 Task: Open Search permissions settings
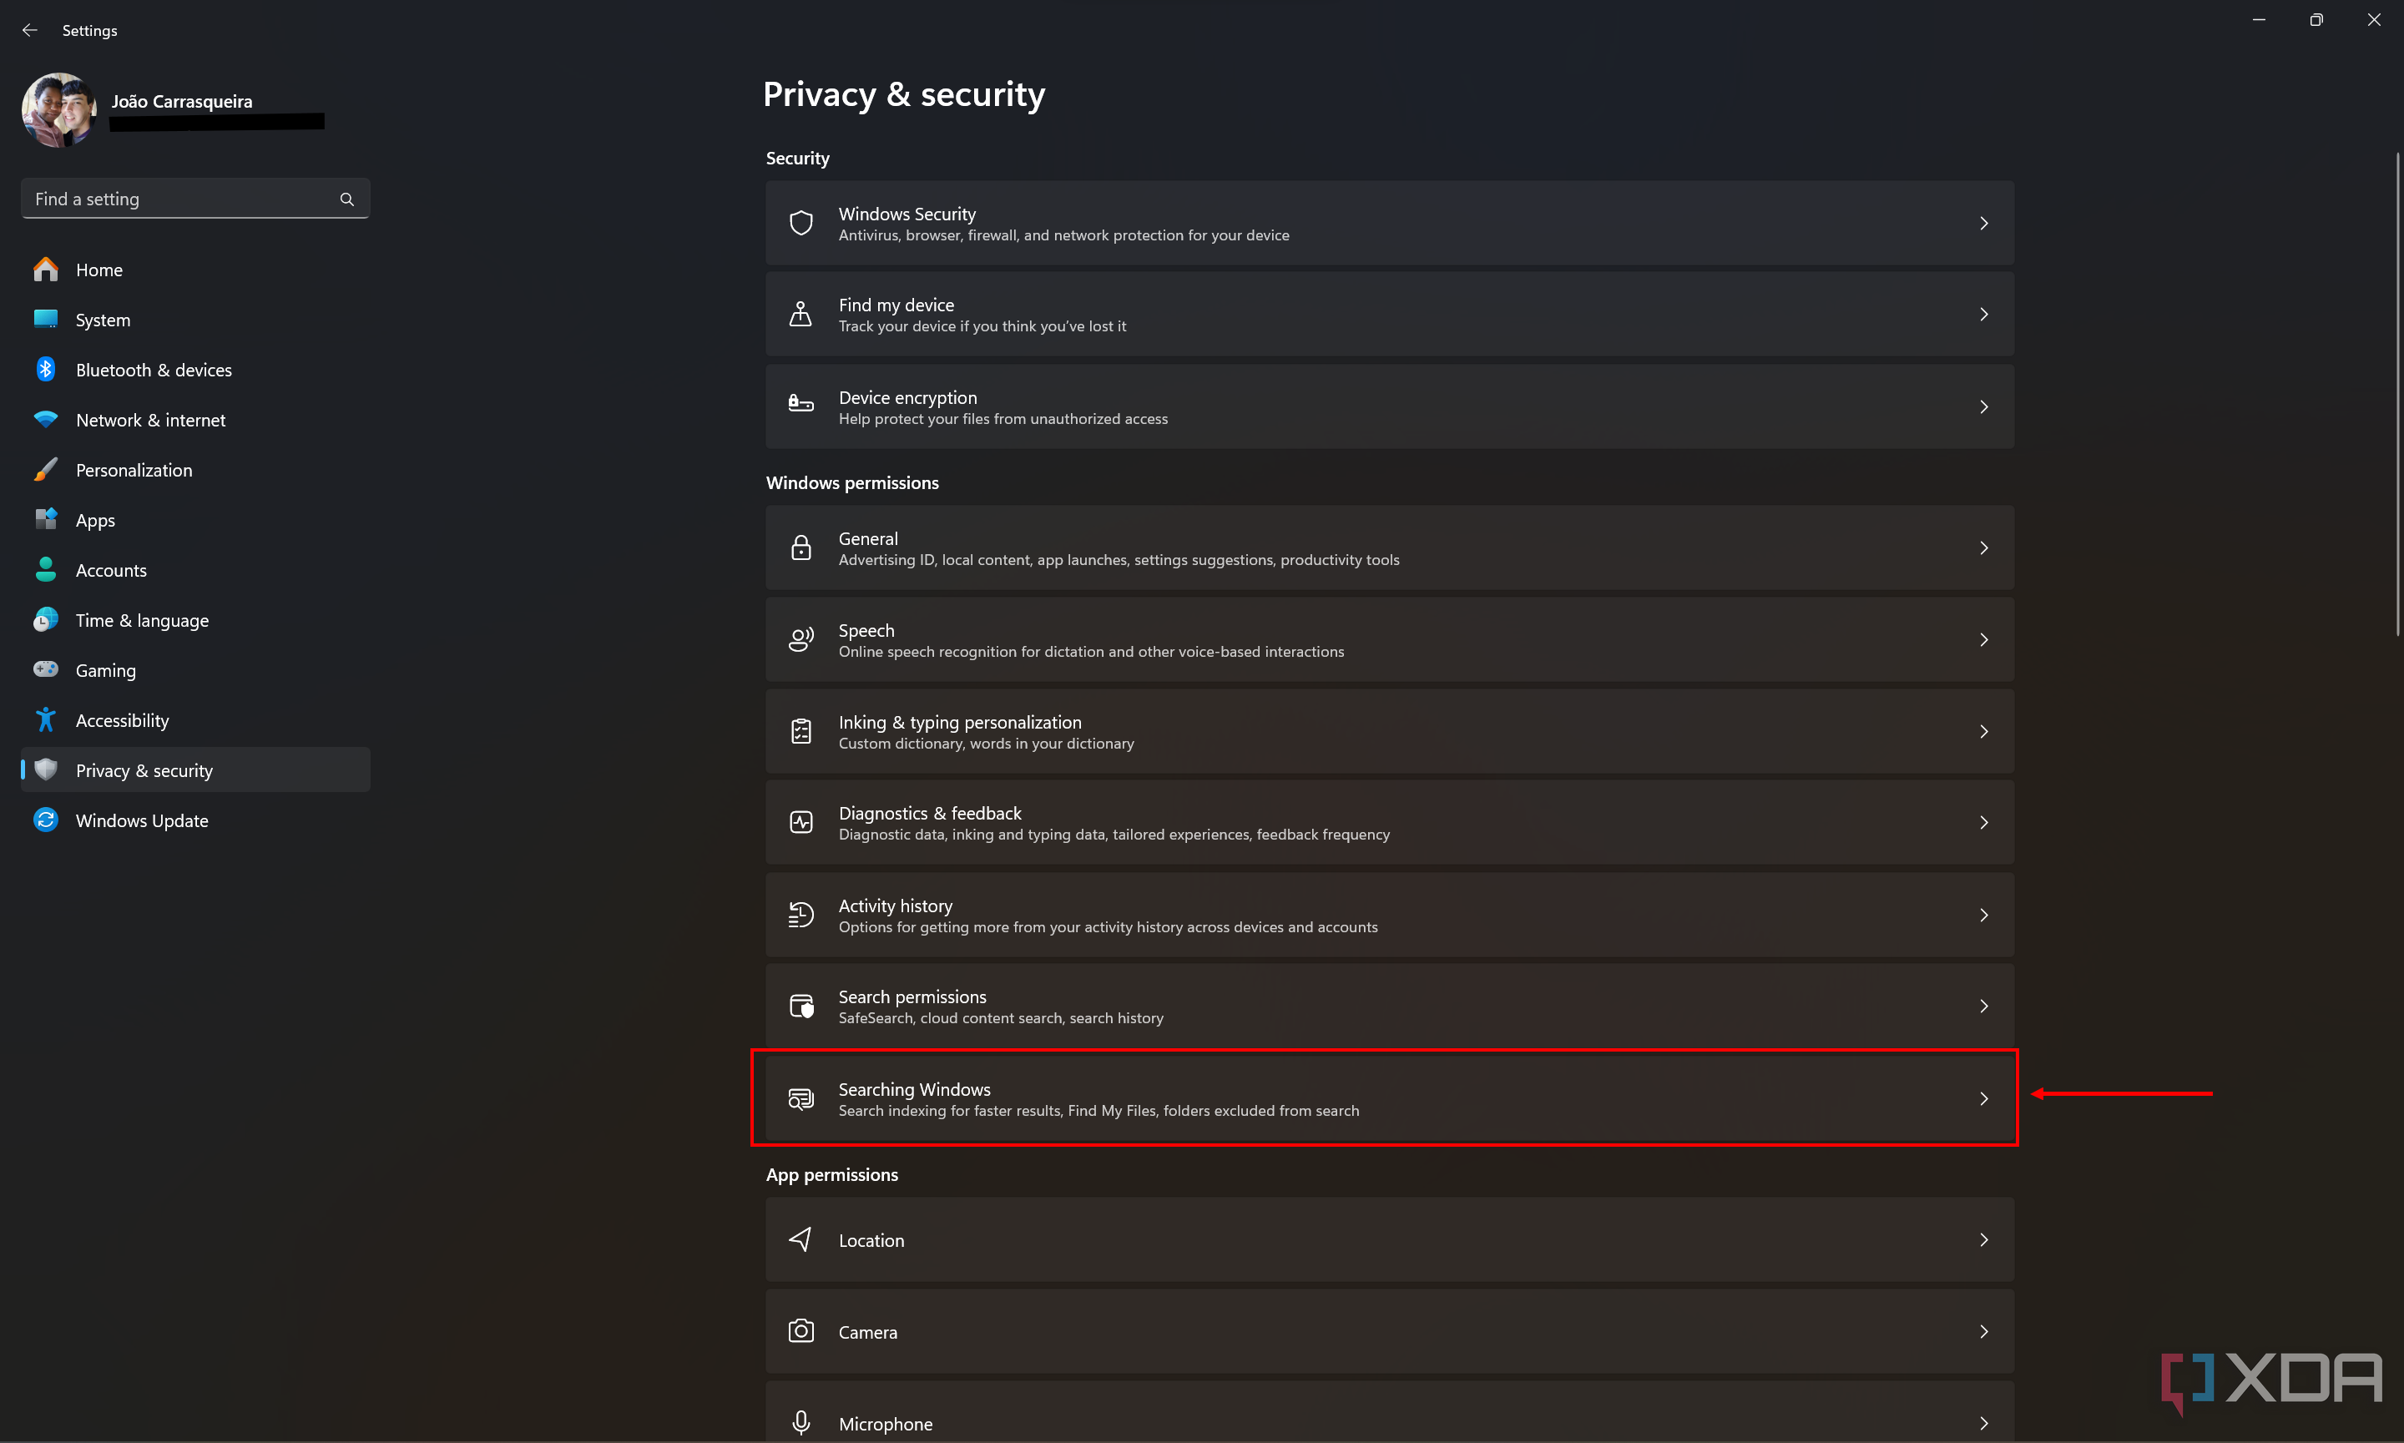tap(1389, 1006)
